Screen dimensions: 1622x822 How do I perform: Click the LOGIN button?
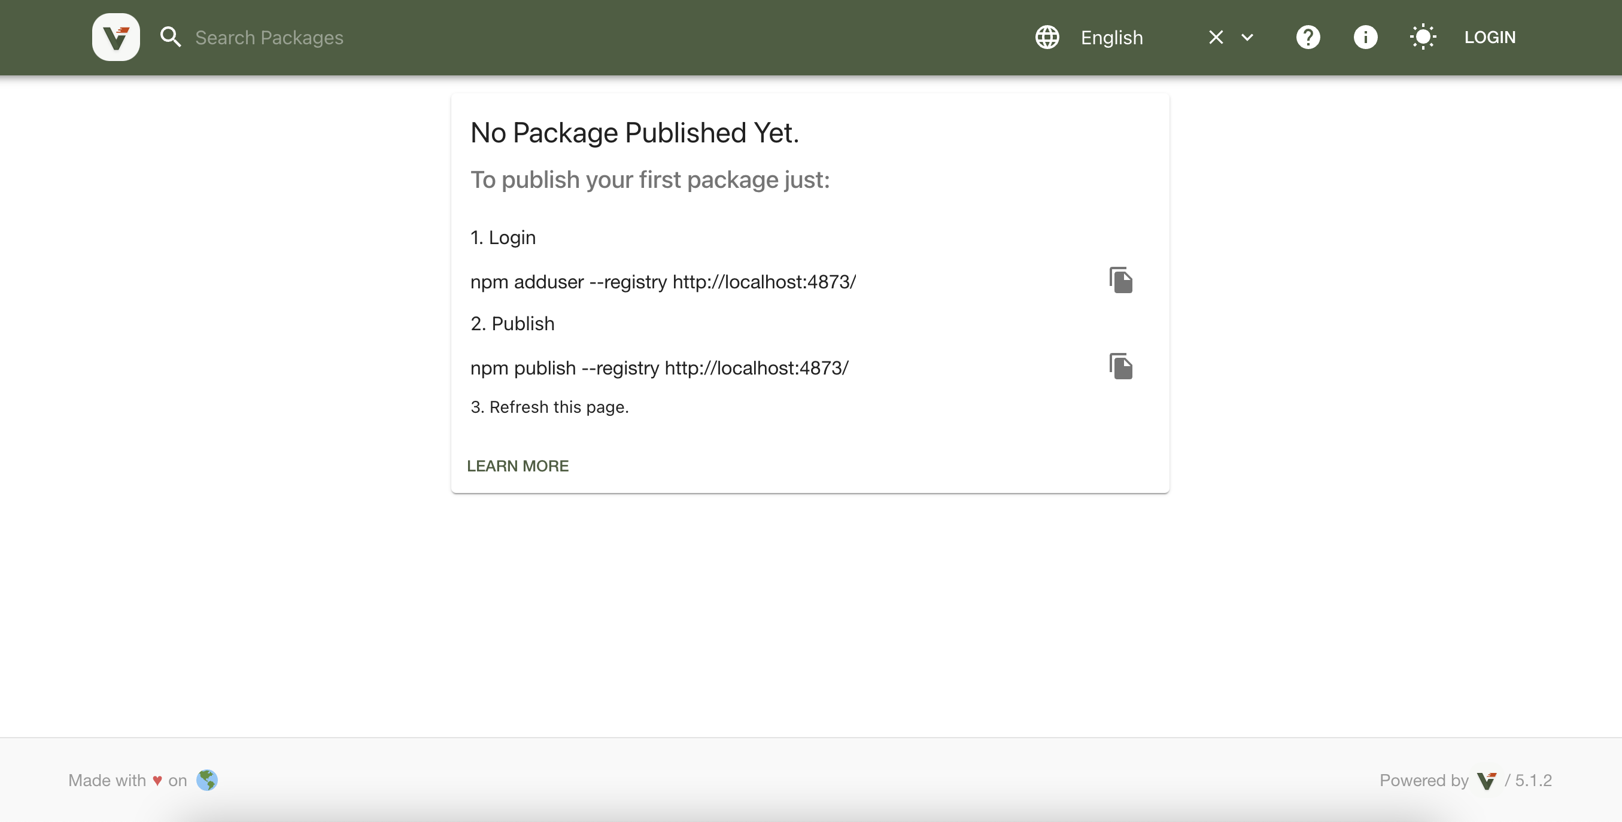tap(1490, 37)
